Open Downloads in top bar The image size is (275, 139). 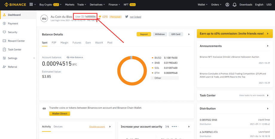tap(246, 5)
